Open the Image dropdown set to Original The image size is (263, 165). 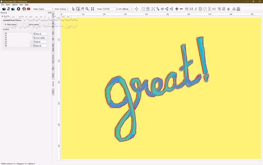pos(46,9)
